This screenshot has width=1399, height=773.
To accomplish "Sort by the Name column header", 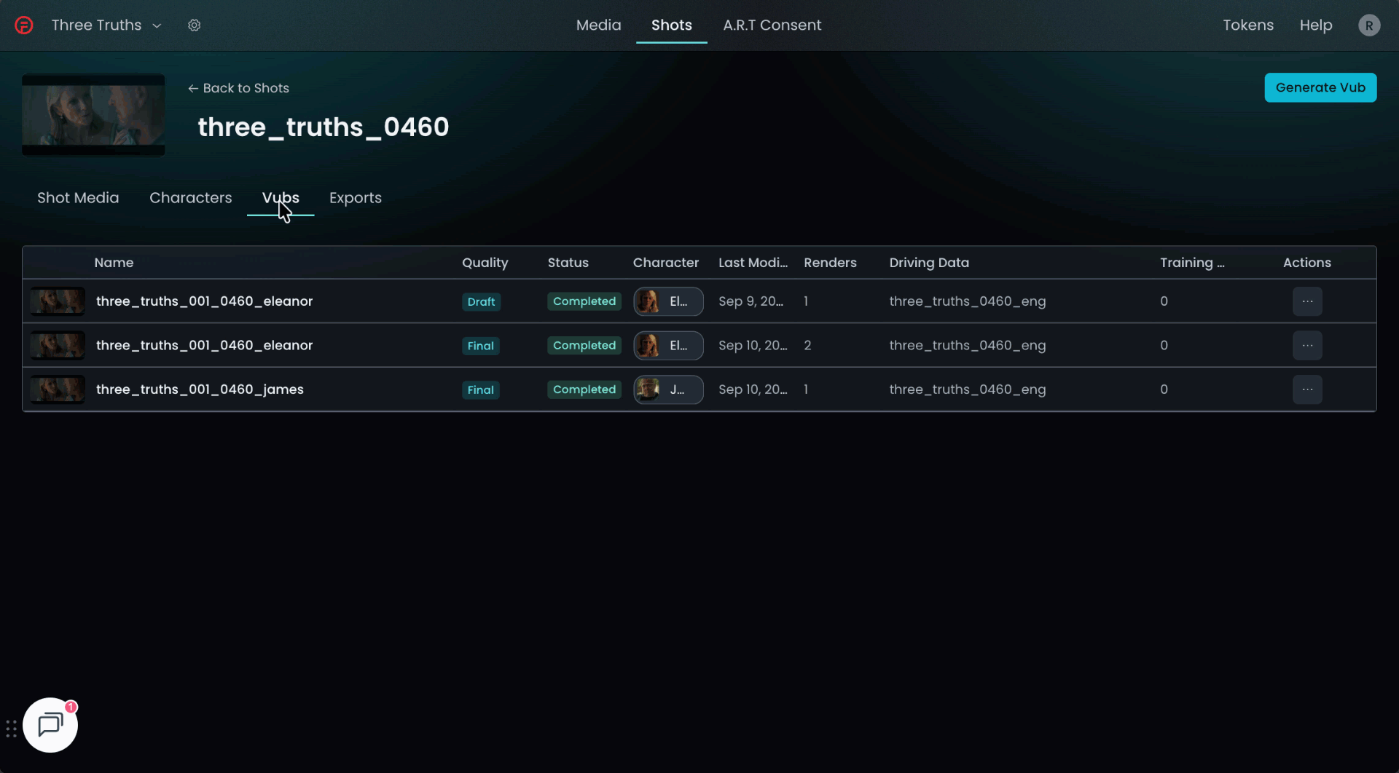I will [114, 263].
